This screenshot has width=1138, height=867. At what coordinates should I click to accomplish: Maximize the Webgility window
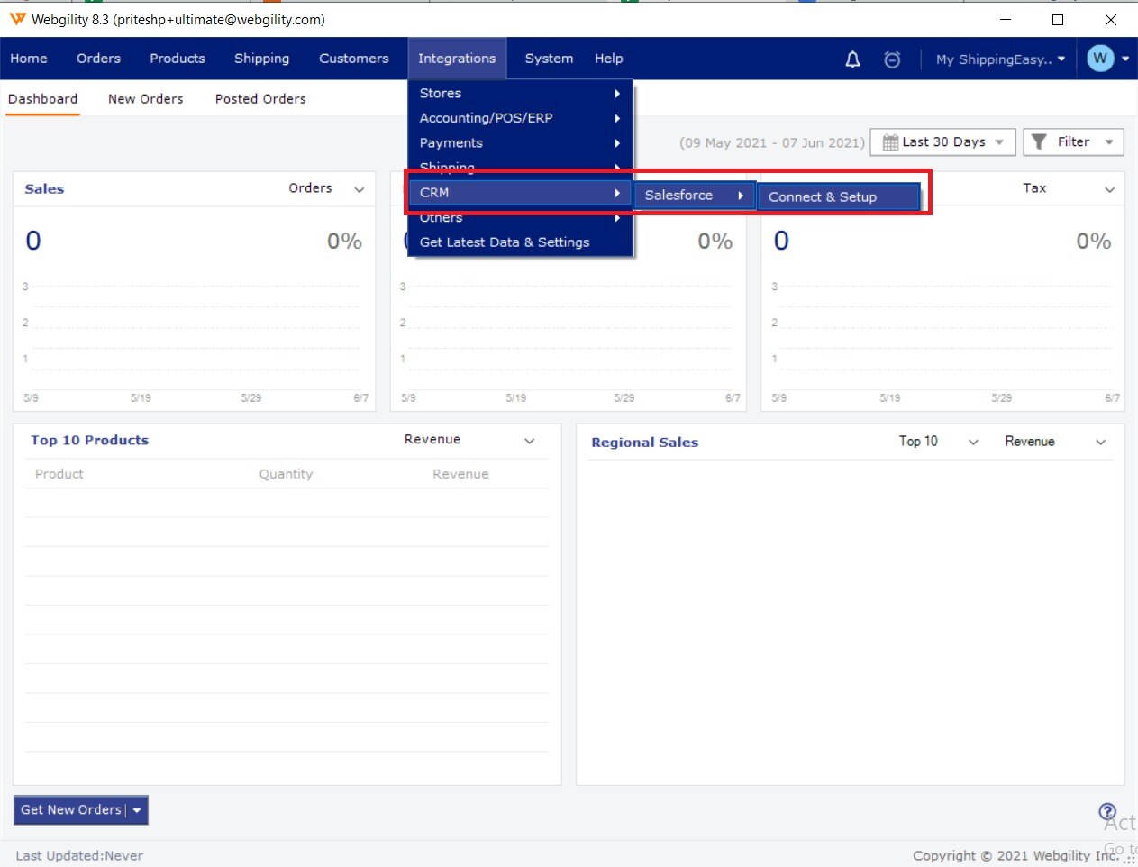coord(1058,19)
